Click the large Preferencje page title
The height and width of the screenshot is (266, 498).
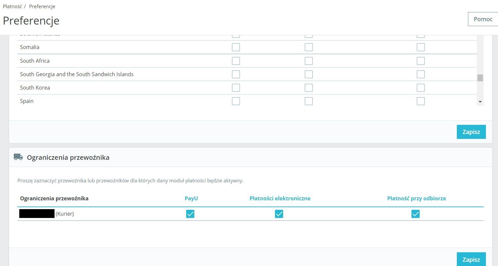(31, 21)
